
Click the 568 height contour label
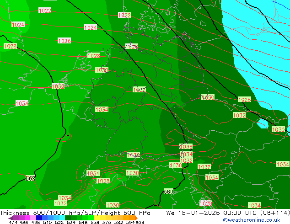click(30, 178)
